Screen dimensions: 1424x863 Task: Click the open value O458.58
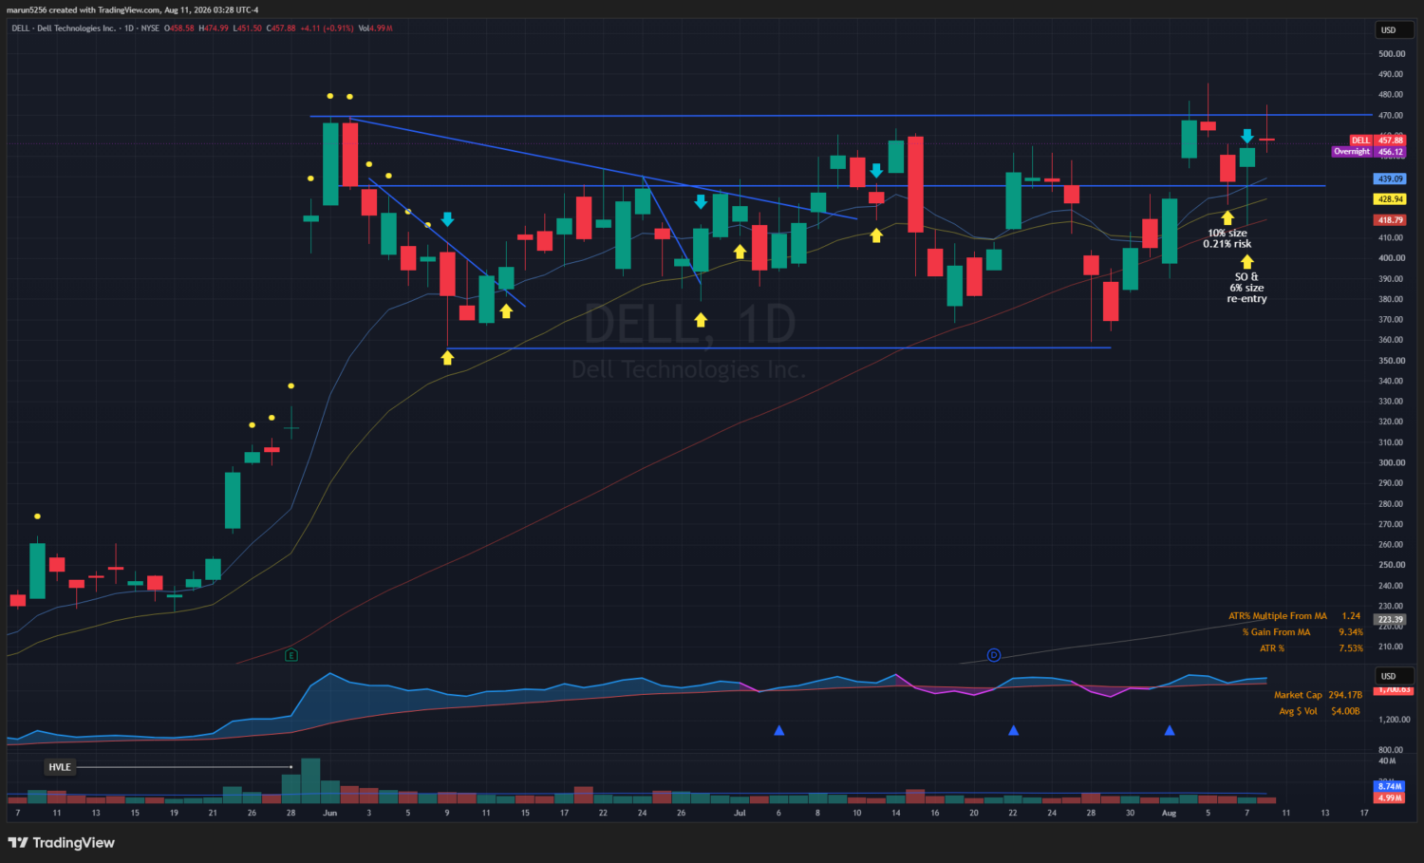pyautogui.click(x=179, y=28)
